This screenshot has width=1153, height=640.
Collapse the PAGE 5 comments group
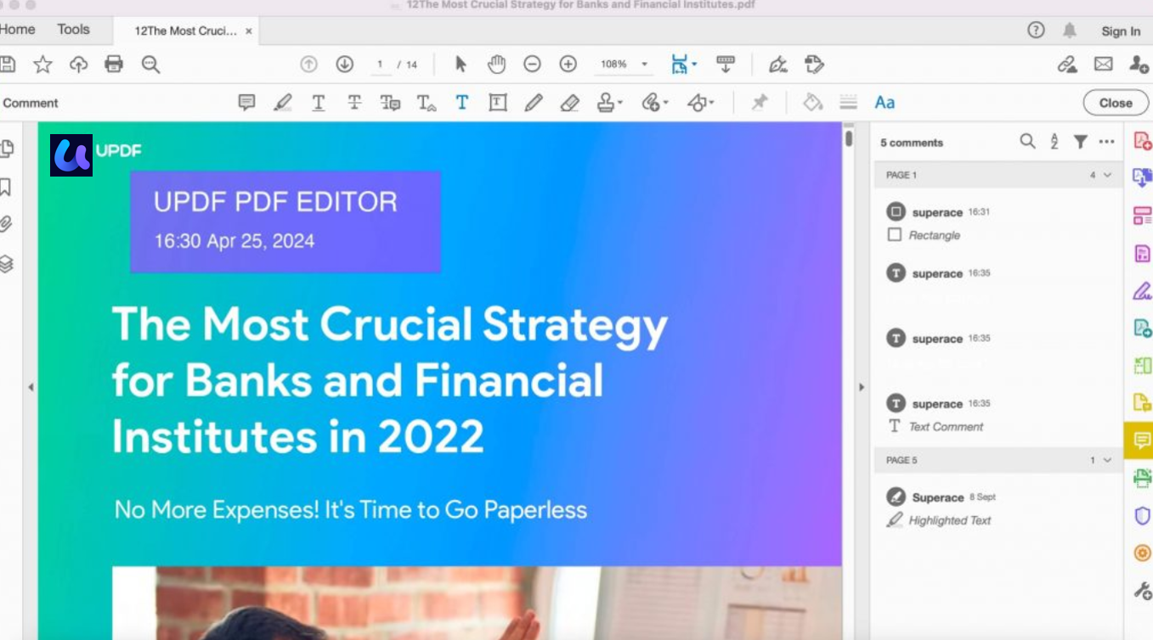tap(1107, 460)
